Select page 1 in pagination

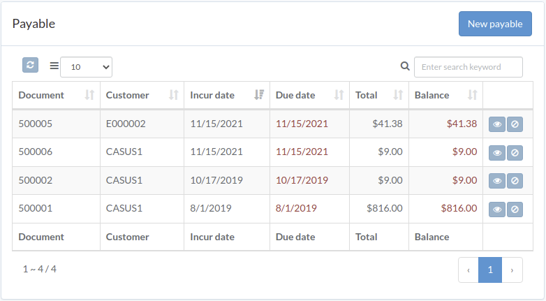[x=490, y=270]
